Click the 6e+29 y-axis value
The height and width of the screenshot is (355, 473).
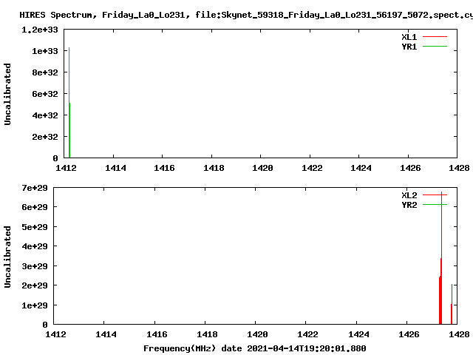coord(35,207)
